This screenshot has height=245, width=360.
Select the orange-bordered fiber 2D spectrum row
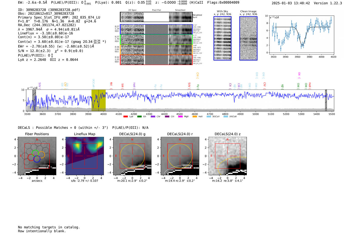(156, 50)
